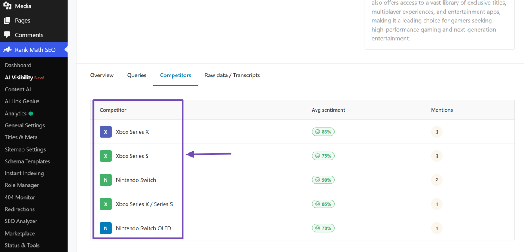Open the Raw data / Transcripts tab

[232, 75]
